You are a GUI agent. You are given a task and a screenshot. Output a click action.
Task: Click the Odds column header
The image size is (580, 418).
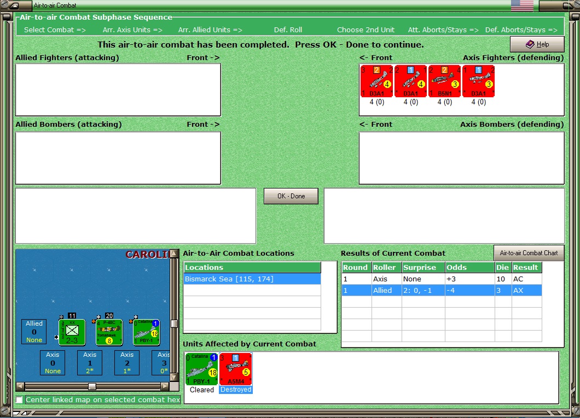point(470,267)
